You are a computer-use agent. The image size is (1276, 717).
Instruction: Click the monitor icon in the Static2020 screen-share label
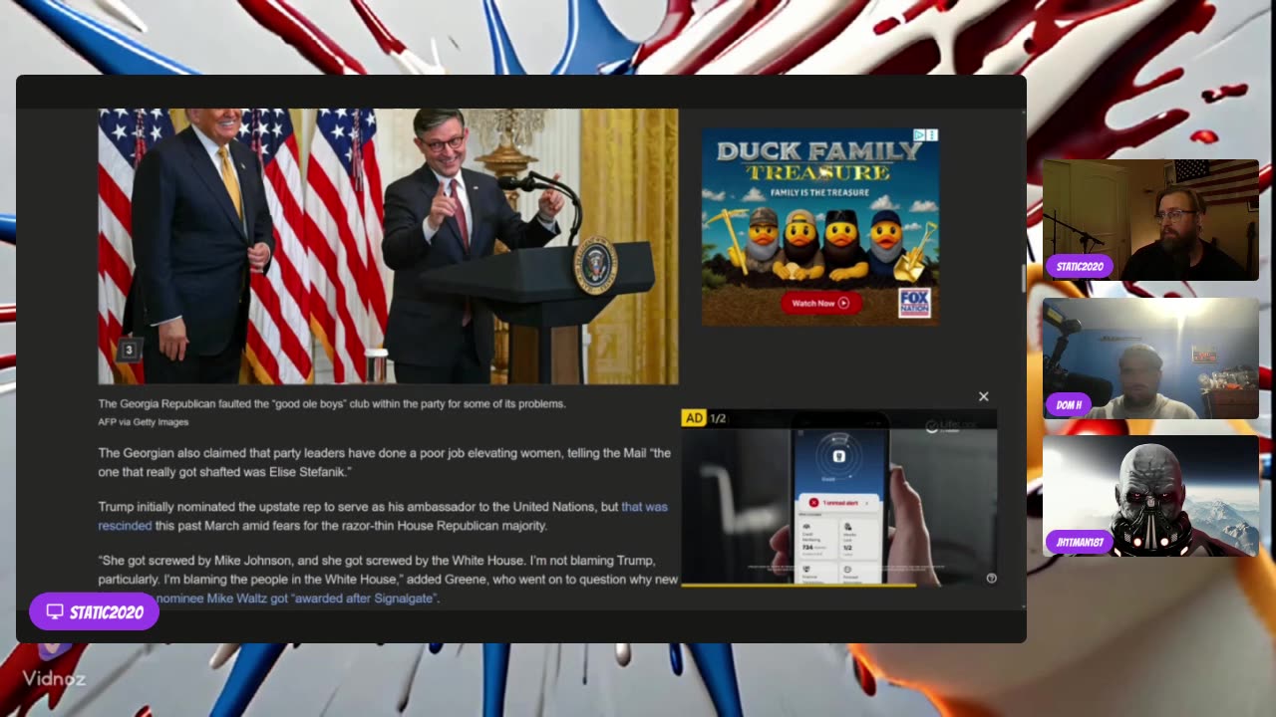click(x=55, y=611)
